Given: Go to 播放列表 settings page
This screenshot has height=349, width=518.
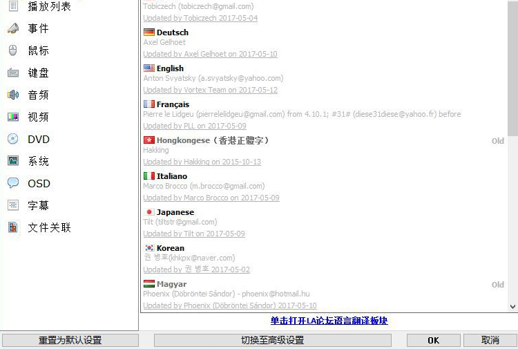Looking at the screenshot, I should click(49, 6).
